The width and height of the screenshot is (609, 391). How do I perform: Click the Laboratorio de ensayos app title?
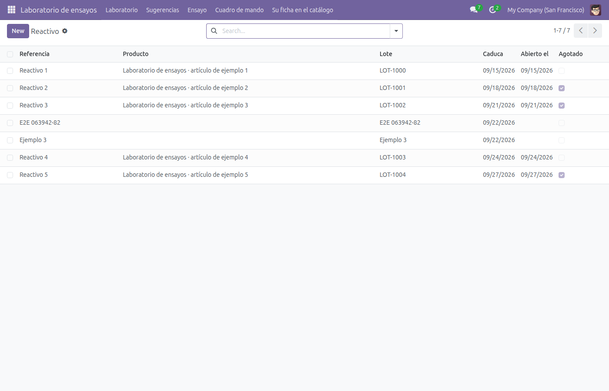coord(59,10)
